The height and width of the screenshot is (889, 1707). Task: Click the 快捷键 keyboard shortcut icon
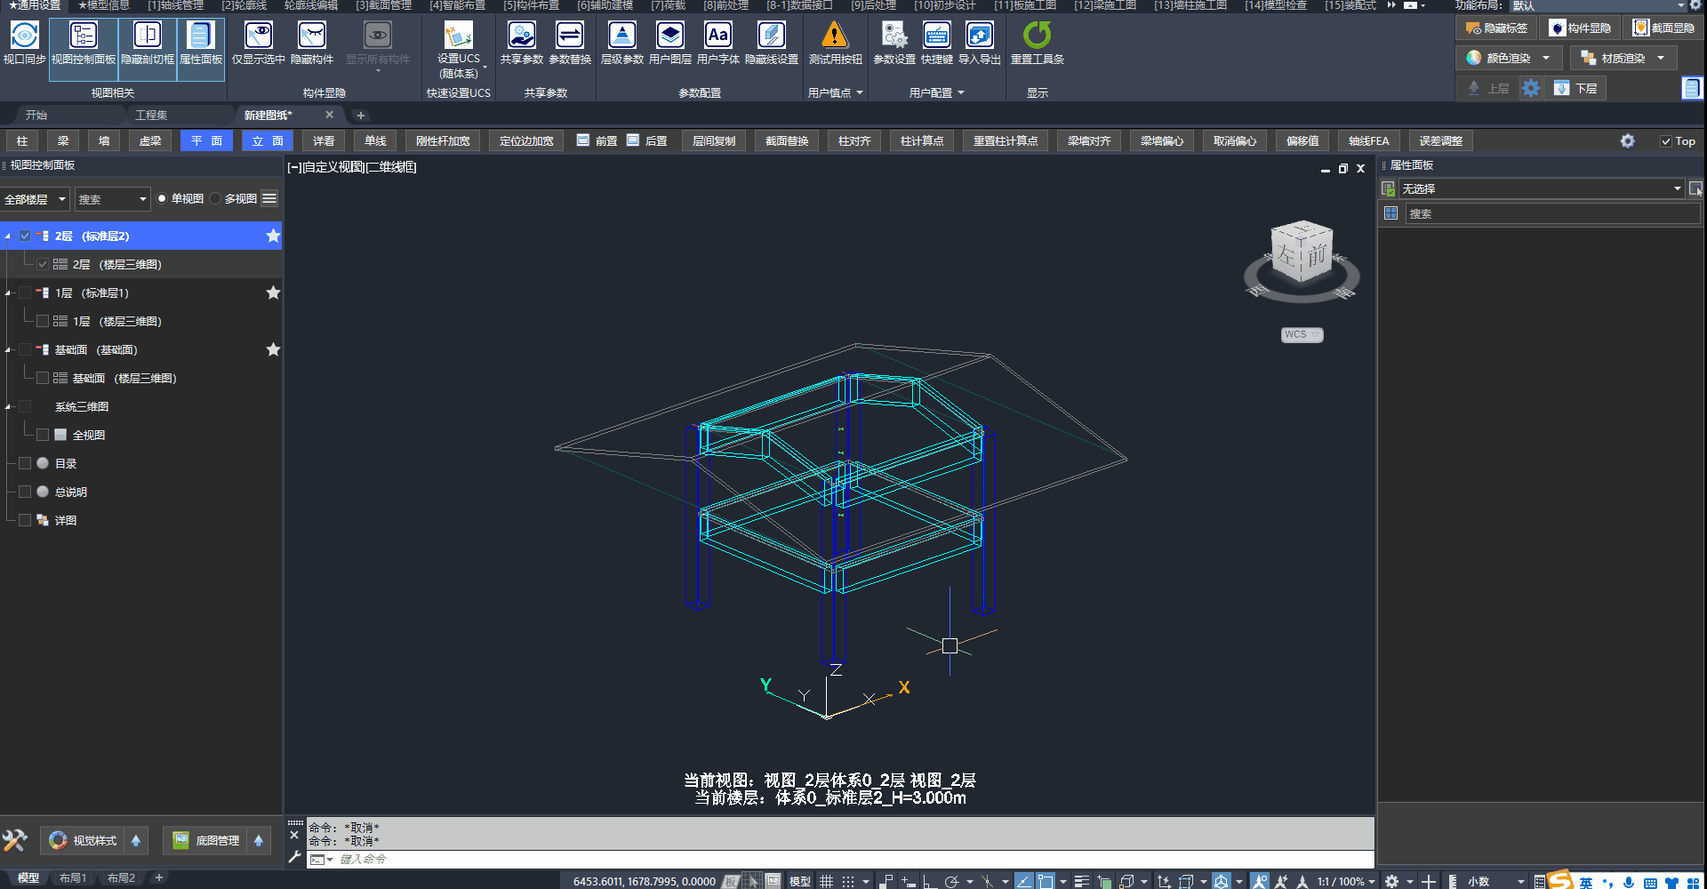pos(936,36)
